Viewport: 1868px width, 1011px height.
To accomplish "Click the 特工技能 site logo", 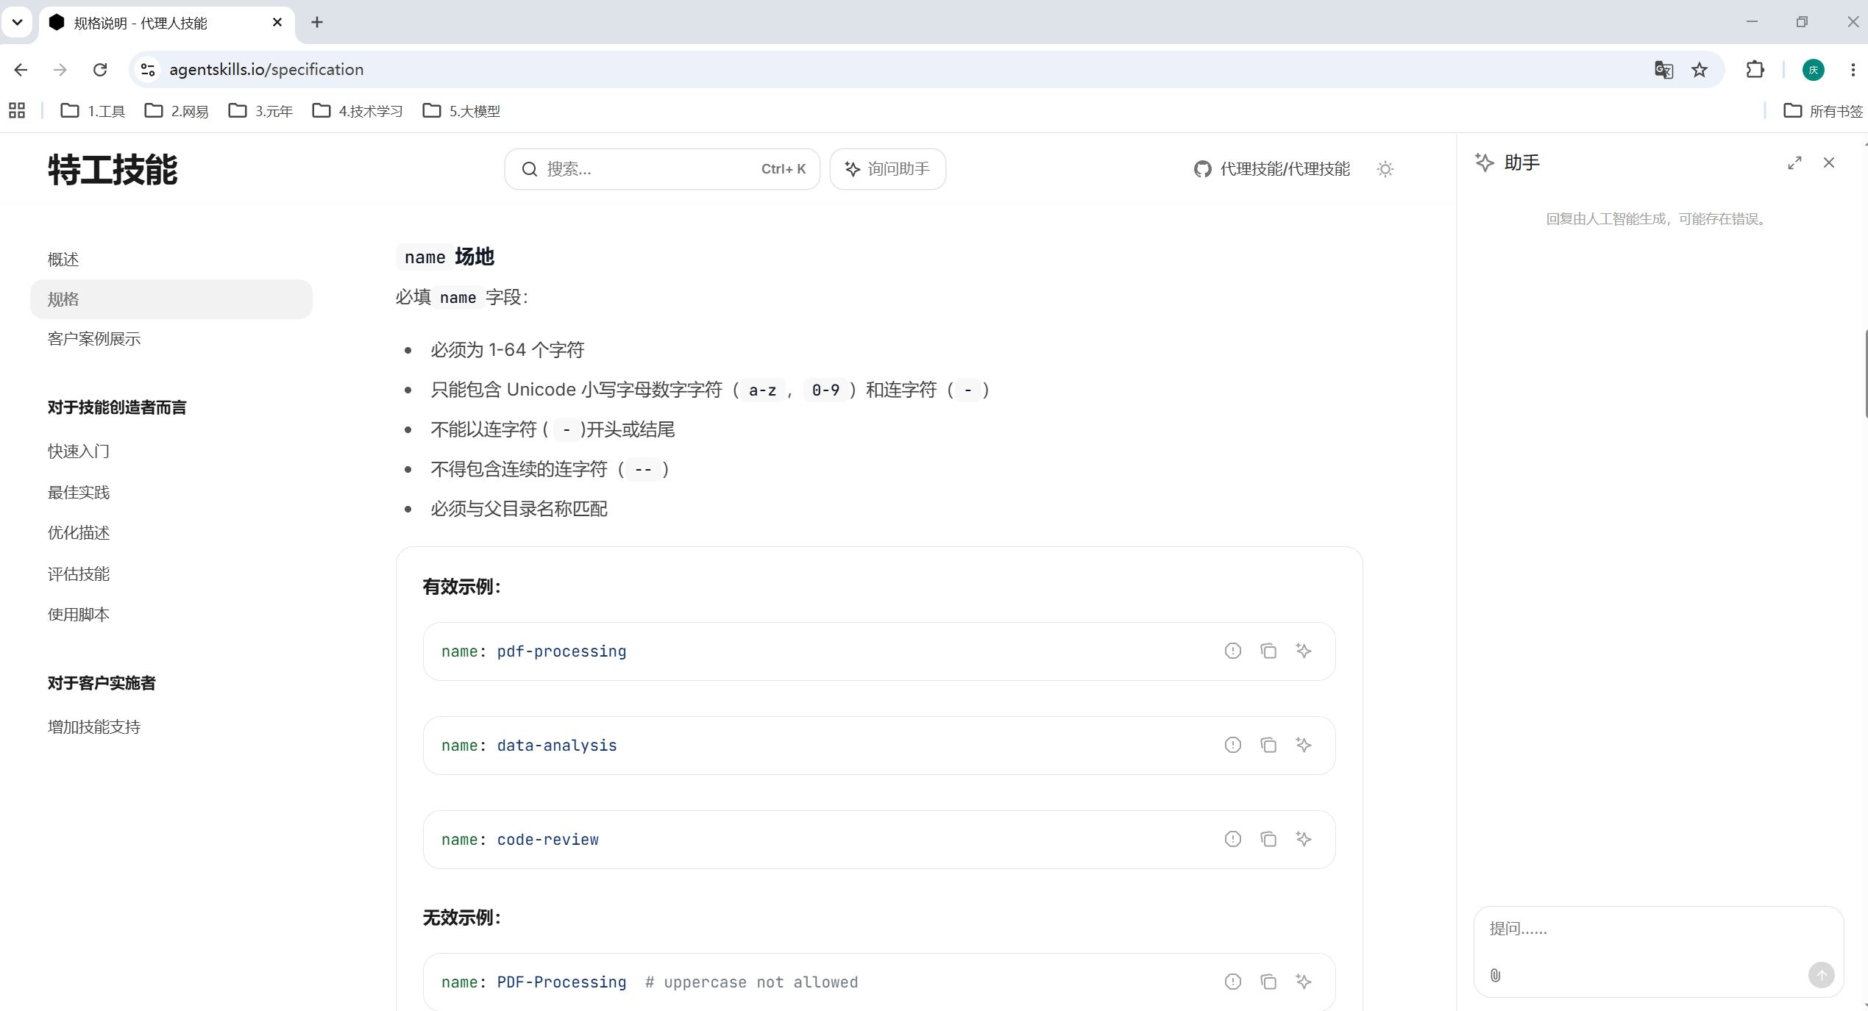I will [113, 170].
